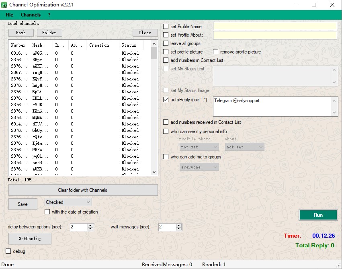Select the row with hash 5pLi

(80, 92)
